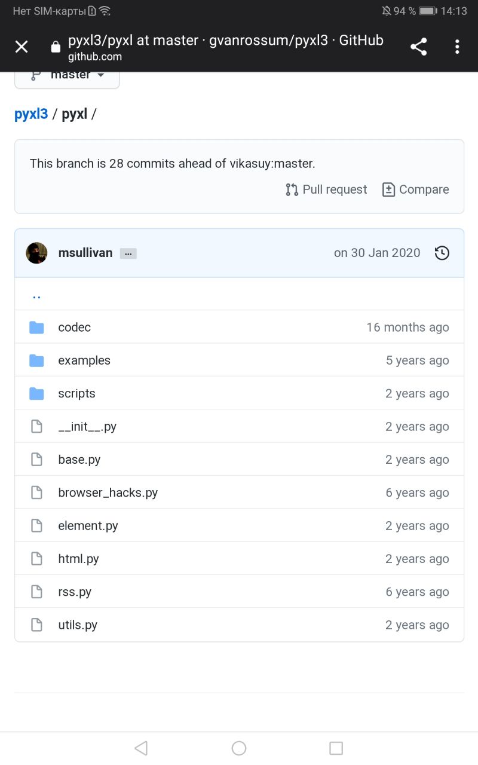Screen dimensions: 478x765
Task: Tap the file icon beside __init__.py
Action: 36,427
